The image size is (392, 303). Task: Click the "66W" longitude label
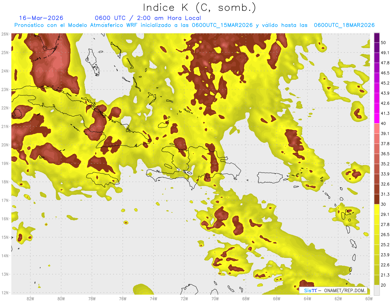(x=277, y=298)
